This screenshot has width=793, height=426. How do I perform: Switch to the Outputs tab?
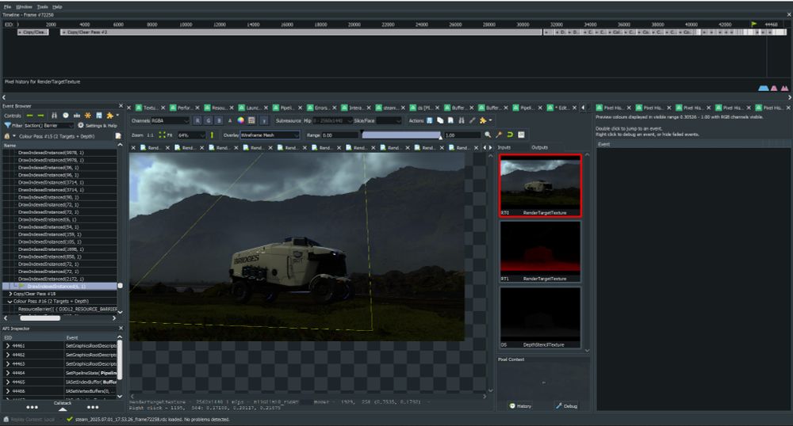tap(539, 147)
